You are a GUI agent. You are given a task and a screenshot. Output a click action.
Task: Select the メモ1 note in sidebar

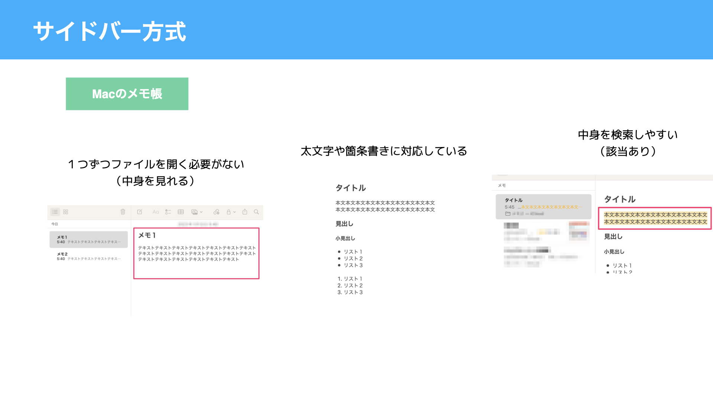(89, 239)
